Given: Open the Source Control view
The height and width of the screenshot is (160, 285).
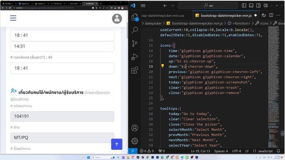Looking at the screenshot, I should pos(134,44).
